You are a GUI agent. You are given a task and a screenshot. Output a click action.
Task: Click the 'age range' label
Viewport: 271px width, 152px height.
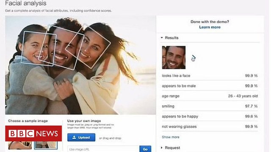click(170, 96)
